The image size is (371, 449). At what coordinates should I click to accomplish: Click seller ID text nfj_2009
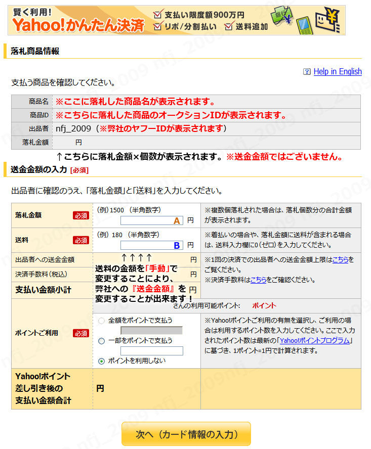(x=73, y=128)
